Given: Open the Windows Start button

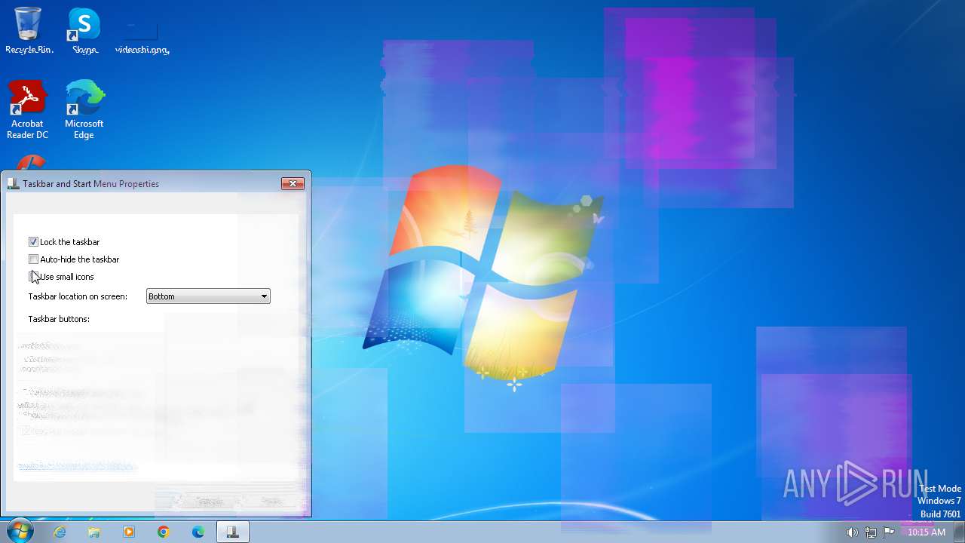Looking at the screenshot, I should point(20,531).
